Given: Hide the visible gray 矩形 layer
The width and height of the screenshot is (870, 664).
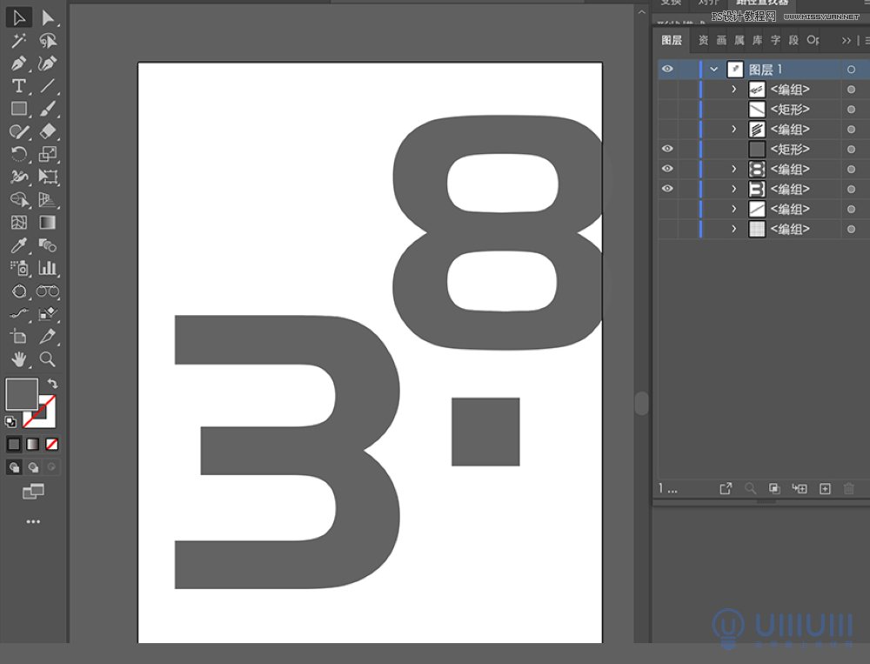Looking at the screenshot, I should pyautogui.click(x=667, y=150).
